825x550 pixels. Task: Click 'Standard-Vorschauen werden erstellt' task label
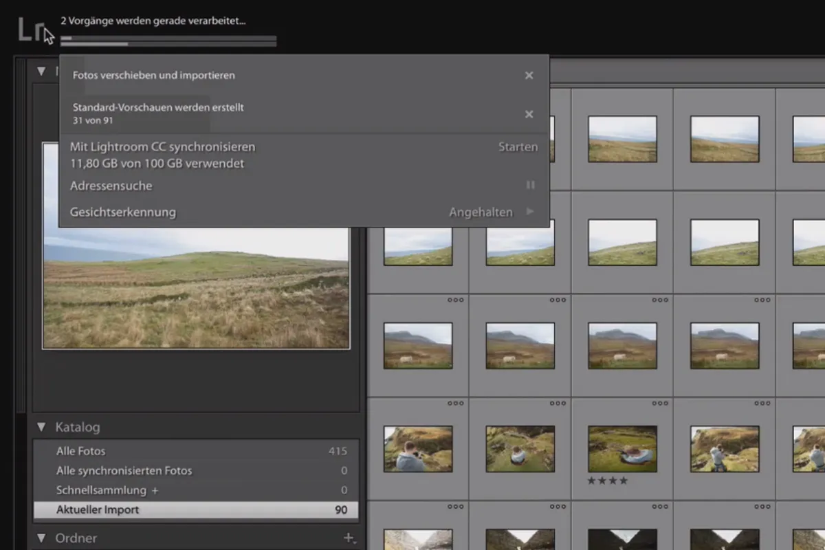(x=158, y=107)
